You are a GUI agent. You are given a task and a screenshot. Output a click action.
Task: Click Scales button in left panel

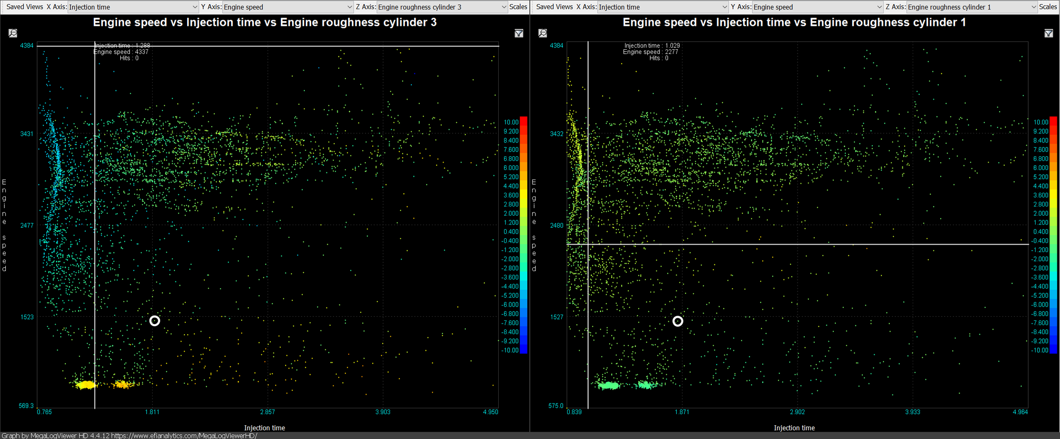518,7
